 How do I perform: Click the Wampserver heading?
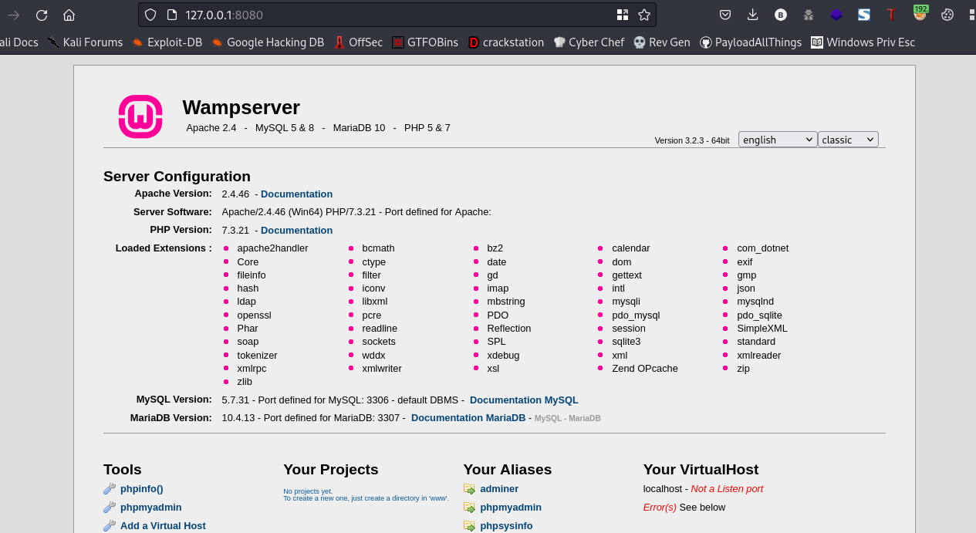click(241, 107)
